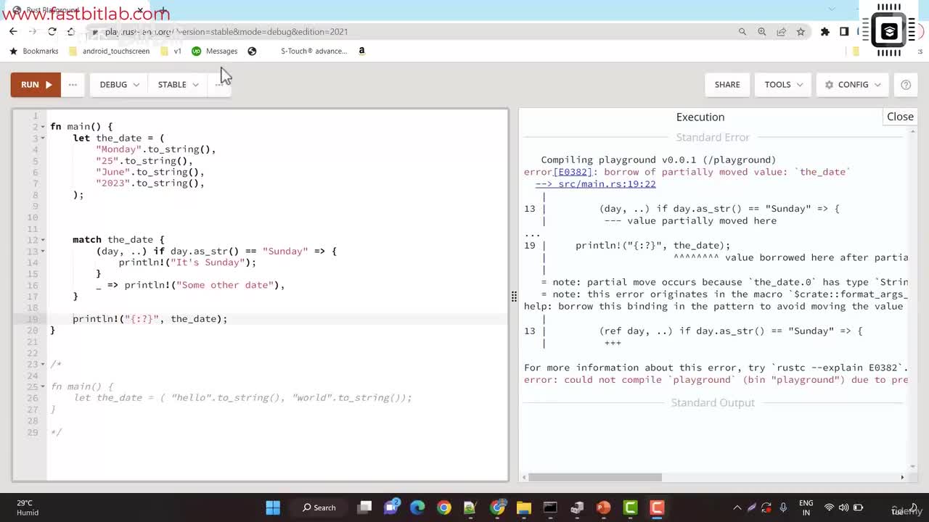Viewport: 929px width, 522px height.
Task: Click the ENG IN language indicator
Action: click(806, 507)
